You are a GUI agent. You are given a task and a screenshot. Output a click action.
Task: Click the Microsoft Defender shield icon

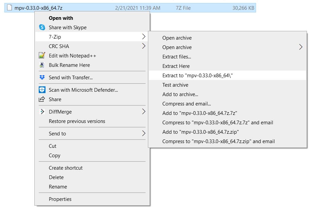pyautogui.click(x=42, y=90)
